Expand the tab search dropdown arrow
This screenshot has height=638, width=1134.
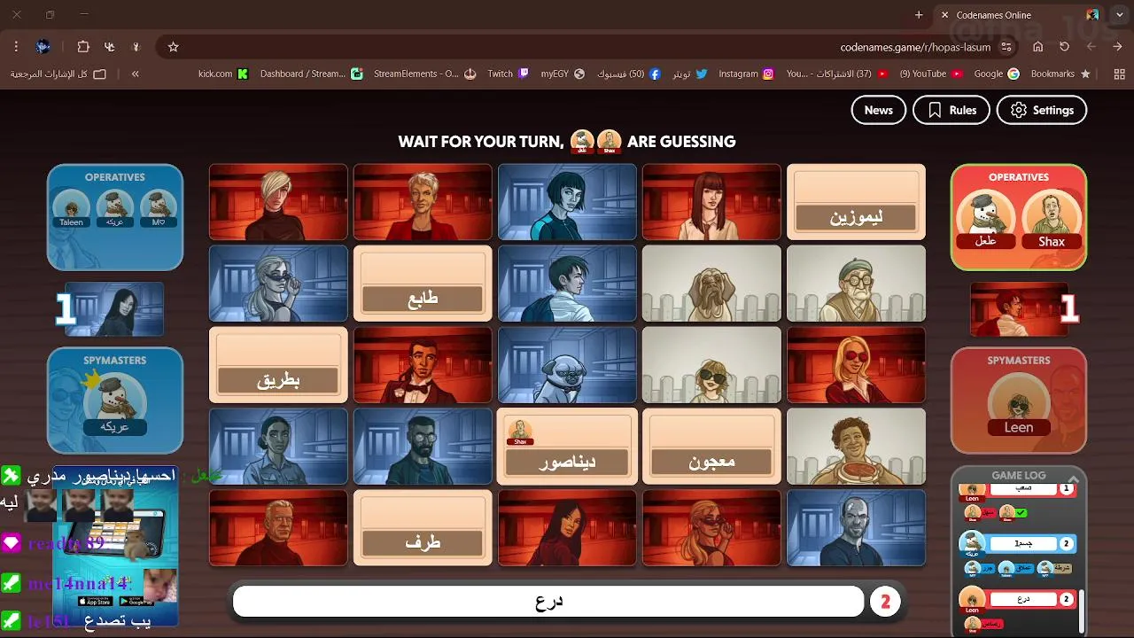coord(1120,15)
